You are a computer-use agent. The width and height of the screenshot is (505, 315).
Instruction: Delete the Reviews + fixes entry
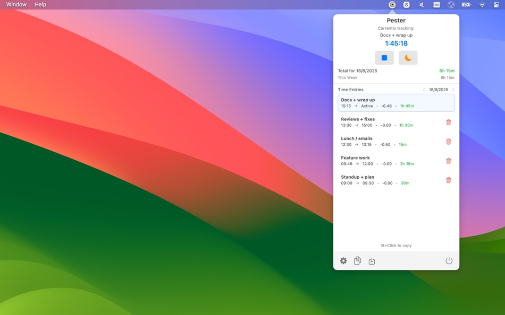click(x=448, y=122)
